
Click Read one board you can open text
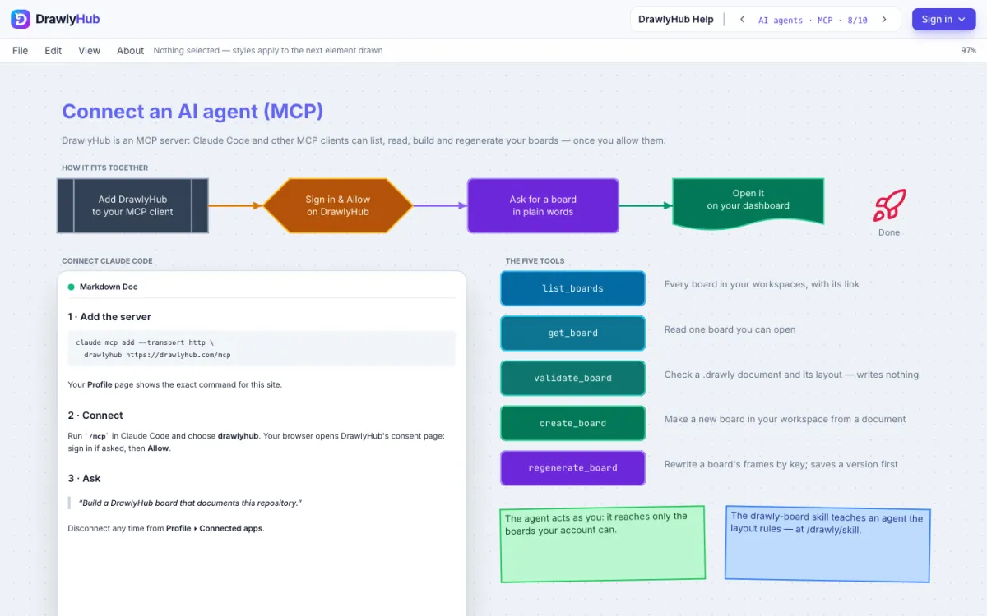730,329
